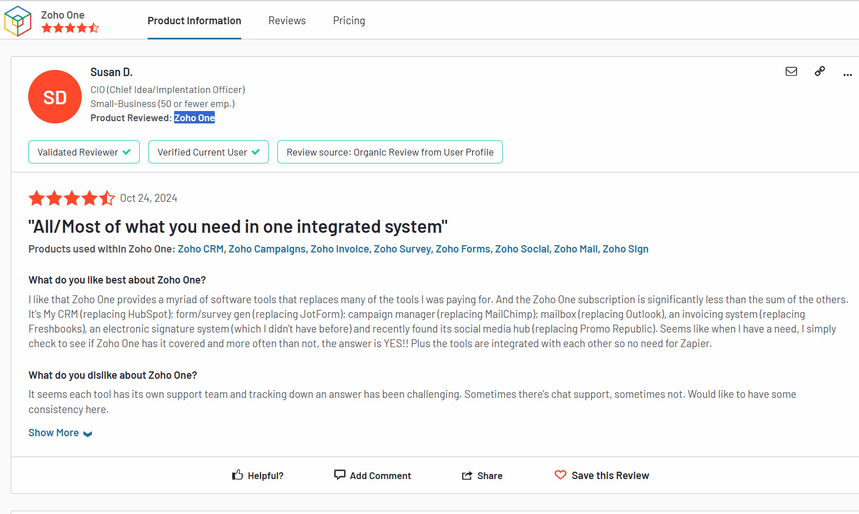Viewport: 859px width, 514px height.
Task: Open the Zoho Sign link
Action: tap(626, 249)
